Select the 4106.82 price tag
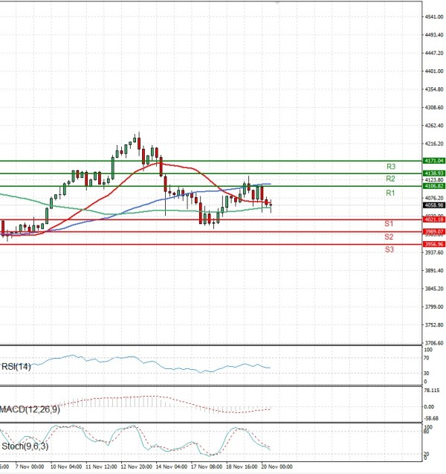The image size is (446, 474). pos(433,186)
